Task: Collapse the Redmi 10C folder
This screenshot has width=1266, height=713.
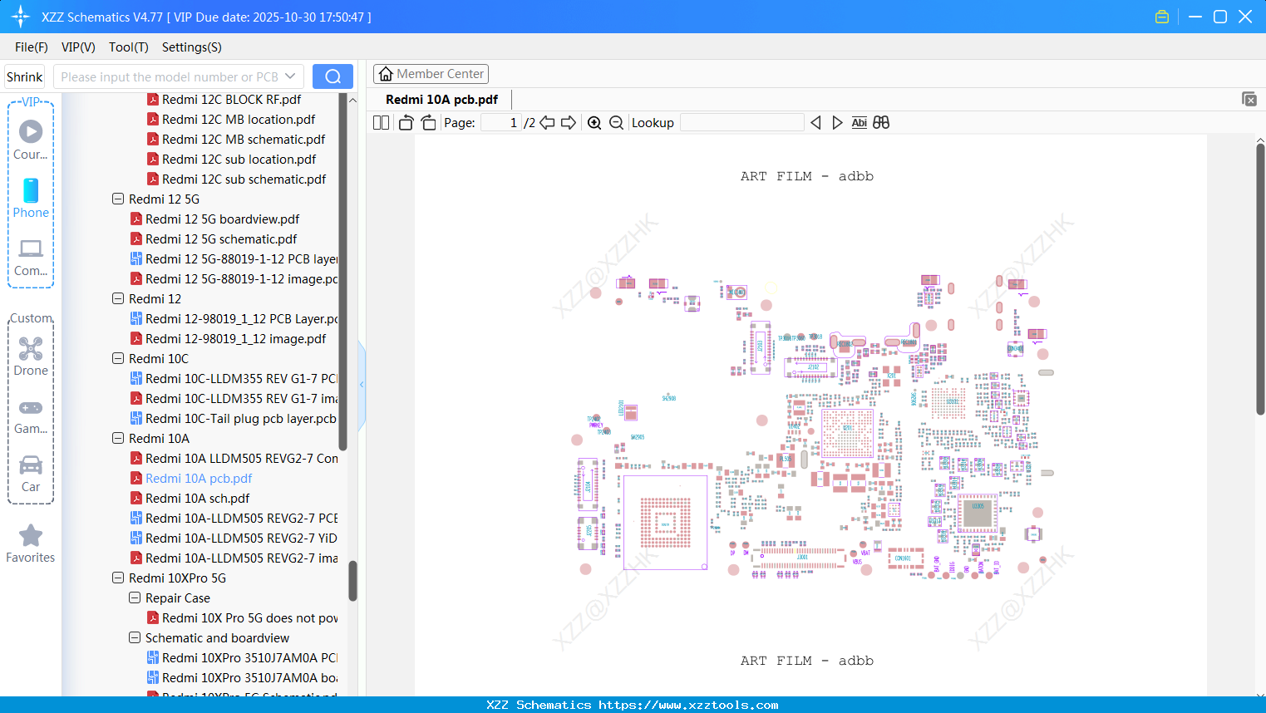Action: [118, 359]
